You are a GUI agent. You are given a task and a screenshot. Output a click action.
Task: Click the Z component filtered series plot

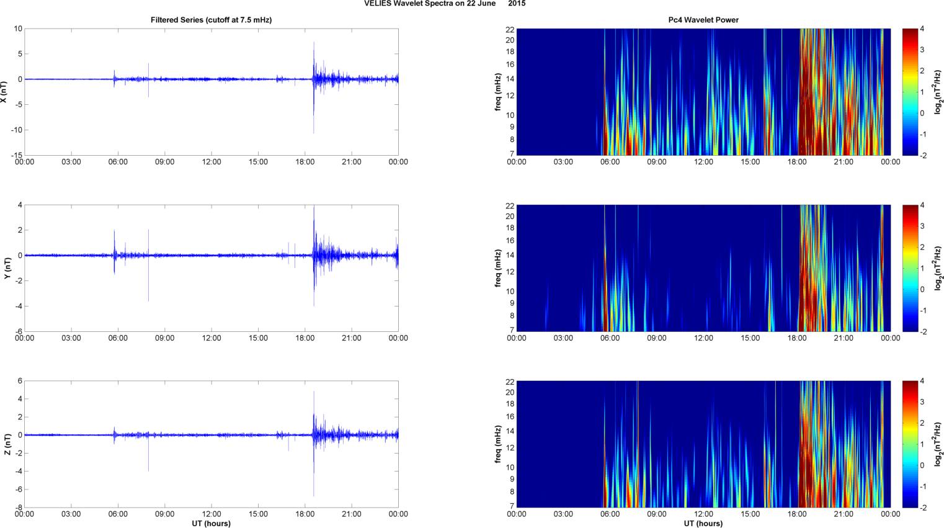pyautogui.click(x=211, y=444)
